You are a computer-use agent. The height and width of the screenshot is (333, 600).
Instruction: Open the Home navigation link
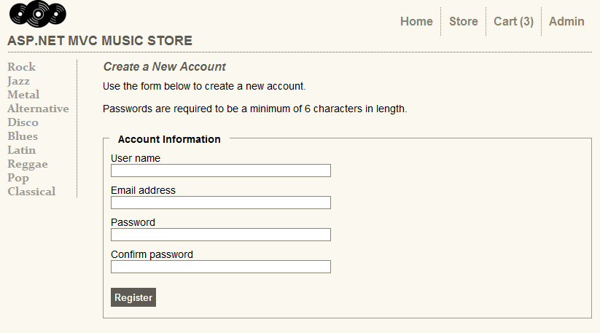[416, 22]
